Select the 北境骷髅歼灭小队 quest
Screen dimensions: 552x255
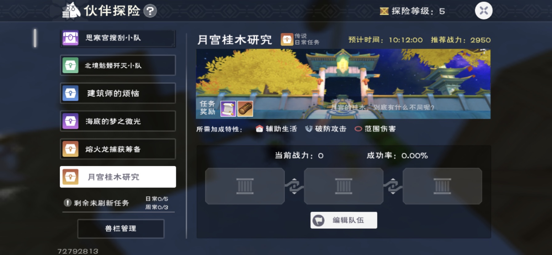click(x=118, y=65)
